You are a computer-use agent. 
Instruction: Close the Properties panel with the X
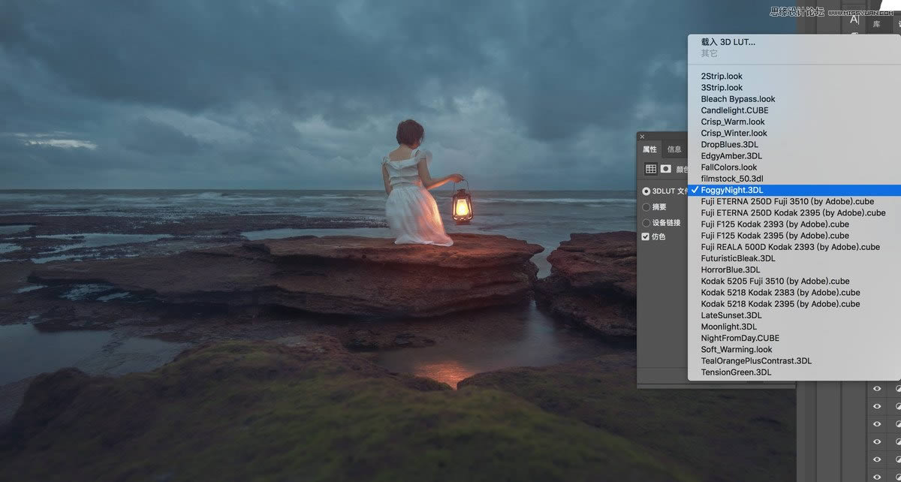coord(642,137)
